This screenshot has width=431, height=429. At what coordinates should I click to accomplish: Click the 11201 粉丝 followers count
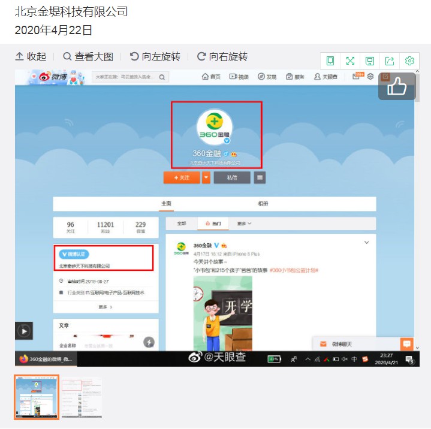[106, 227]
